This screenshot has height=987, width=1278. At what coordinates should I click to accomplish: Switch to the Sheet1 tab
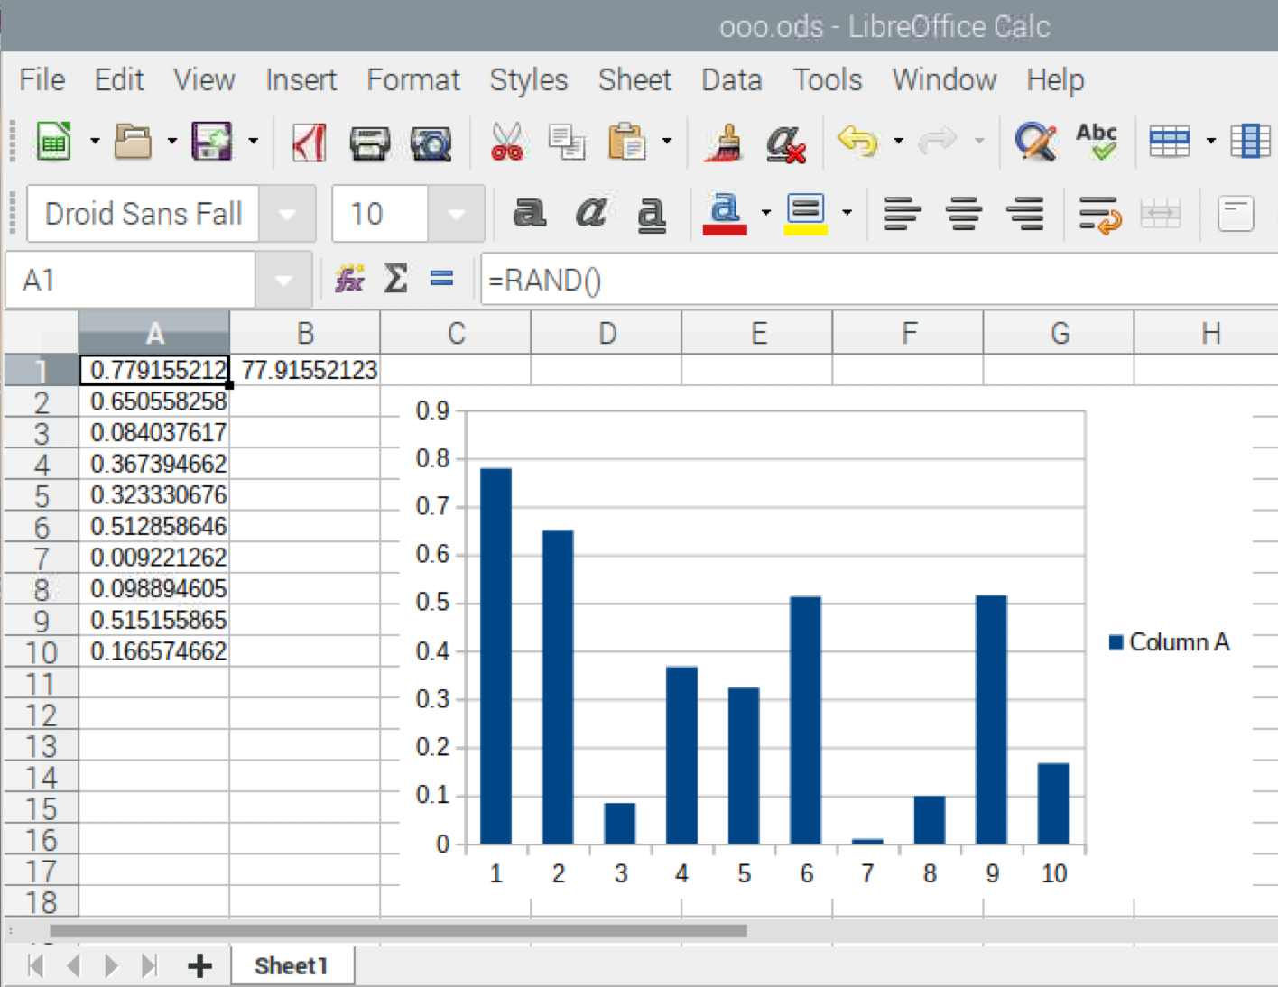coord(291,966)
